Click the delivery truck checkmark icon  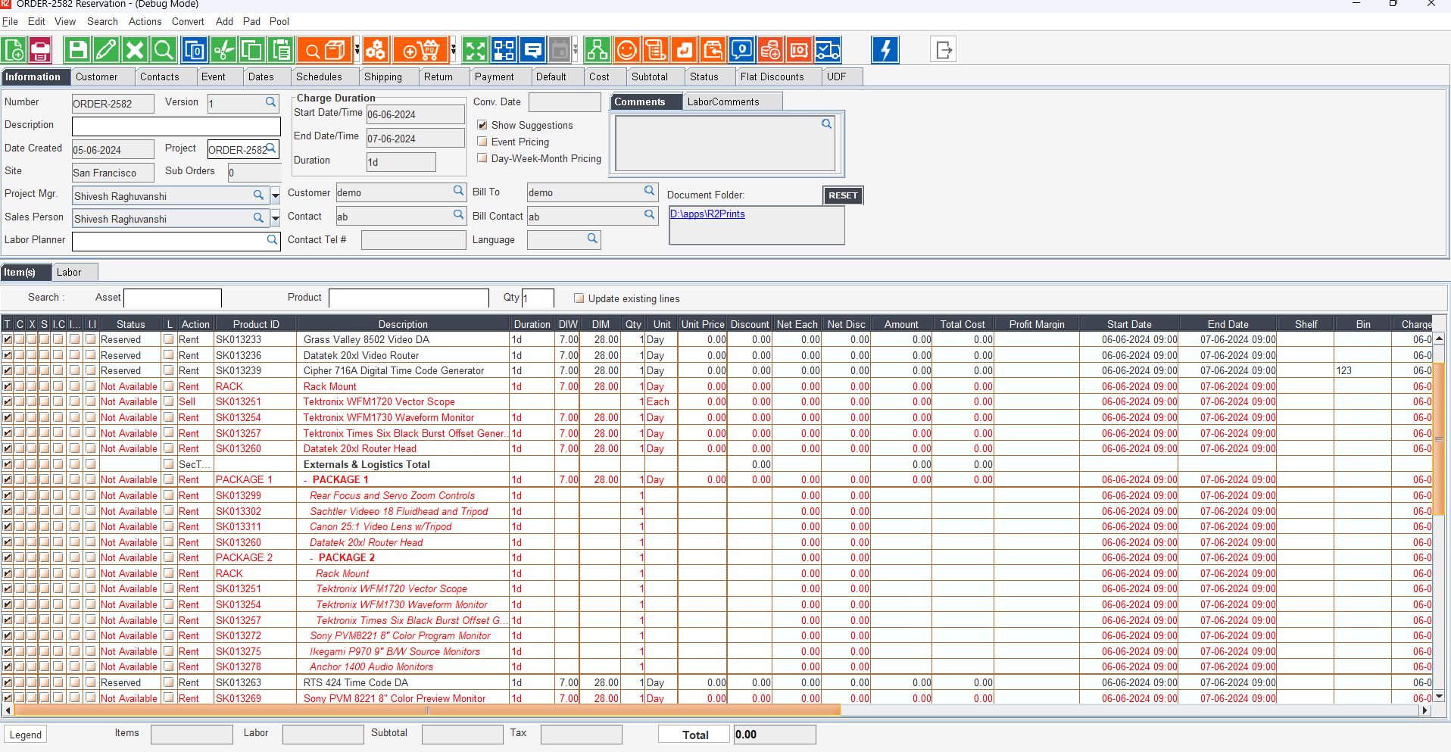827,51
